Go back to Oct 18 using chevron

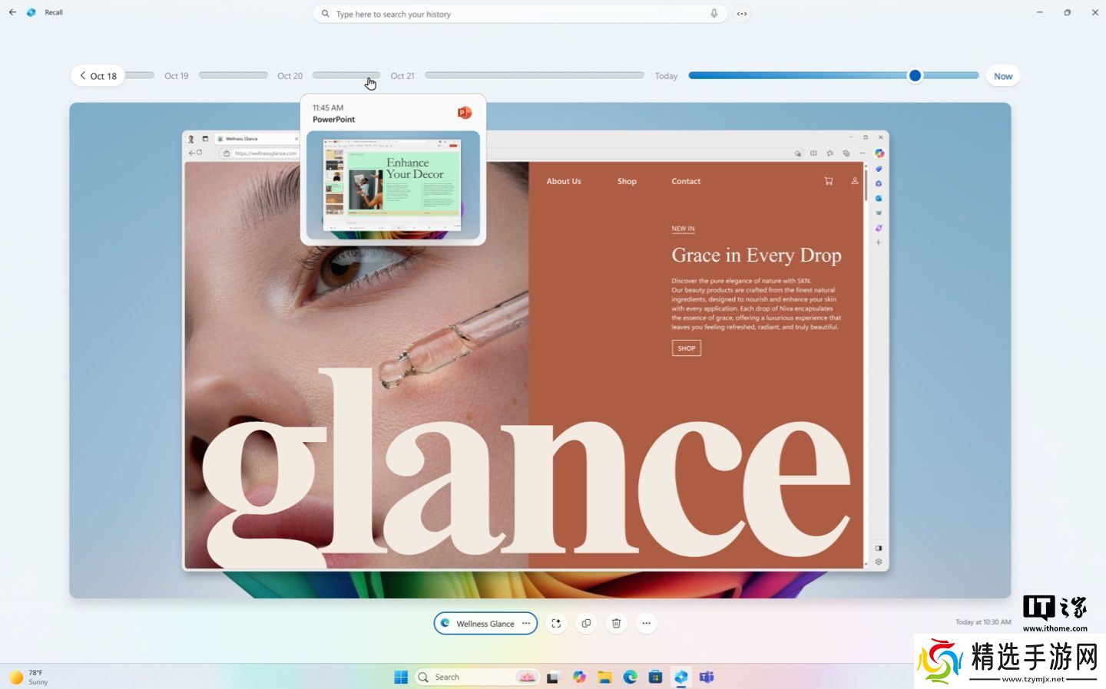point(83,75)
